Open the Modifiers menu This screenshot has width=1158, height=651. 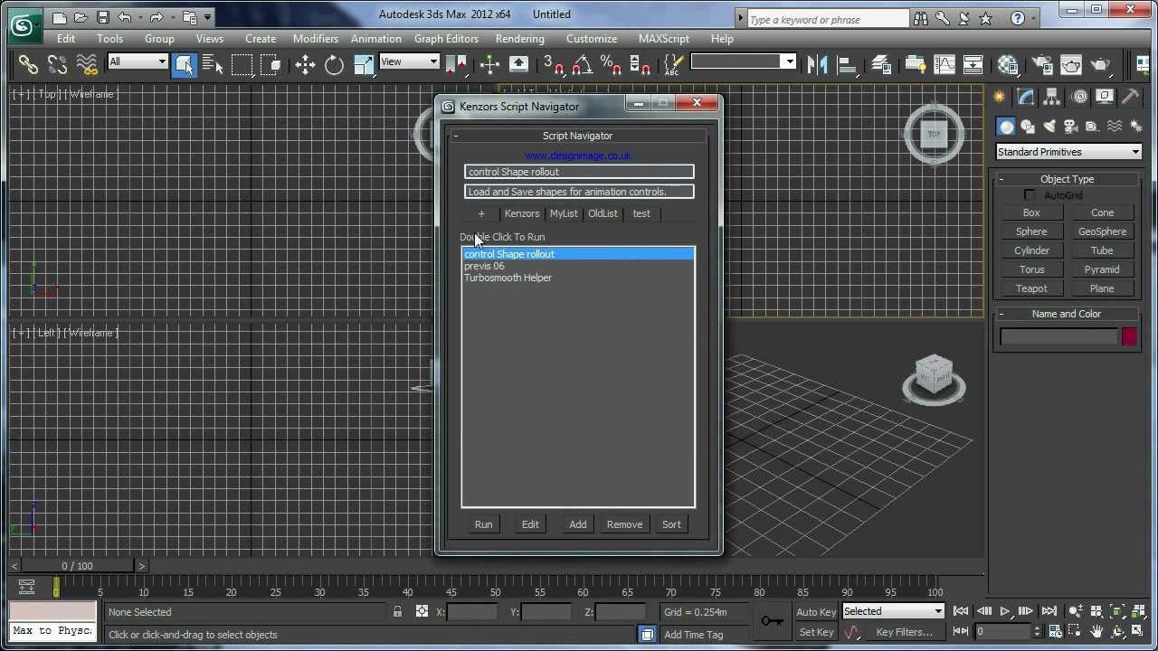316,39
